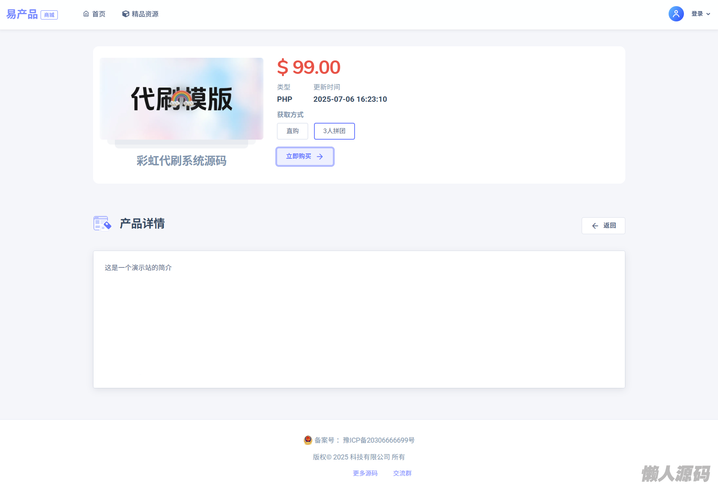The height and width of the screenshot is (487, 718).
Task: Click the box icon beside 精品资源
Action: coord(126,14)
